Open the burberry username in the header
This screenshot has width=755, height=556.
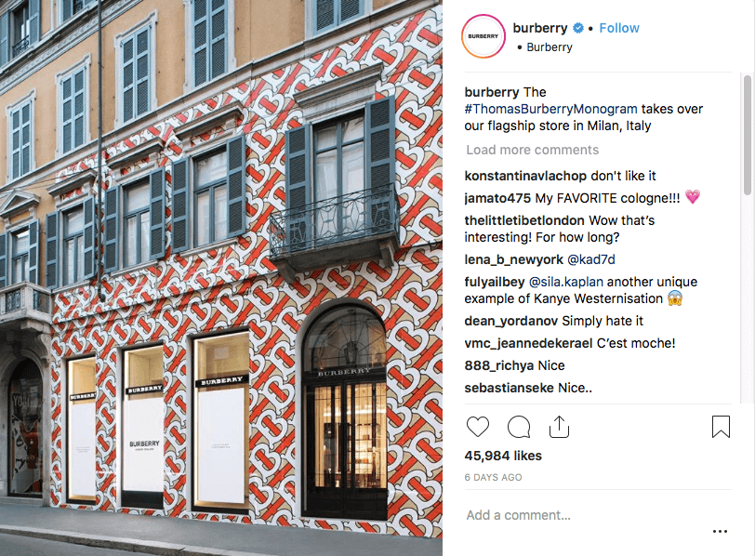click(540, 29)
